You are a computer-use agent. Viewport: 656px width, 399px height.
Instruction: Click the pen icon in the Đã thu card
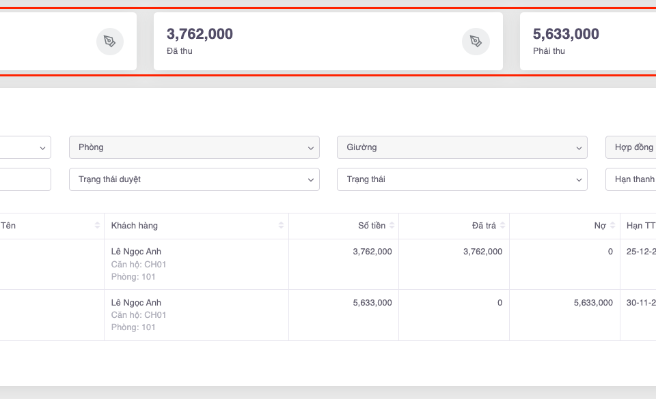pyautogui.click(x=476, y=42)
